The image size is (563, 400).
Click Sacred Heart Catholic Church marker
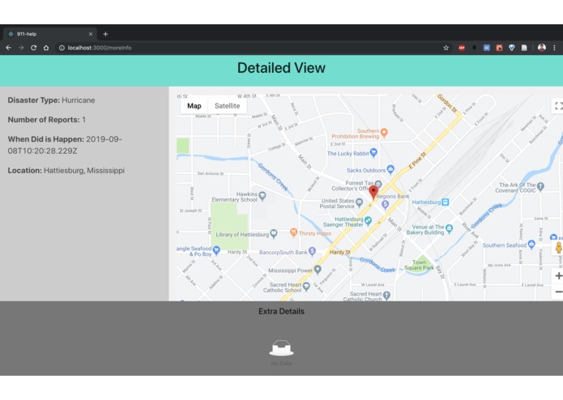[386, 296]
